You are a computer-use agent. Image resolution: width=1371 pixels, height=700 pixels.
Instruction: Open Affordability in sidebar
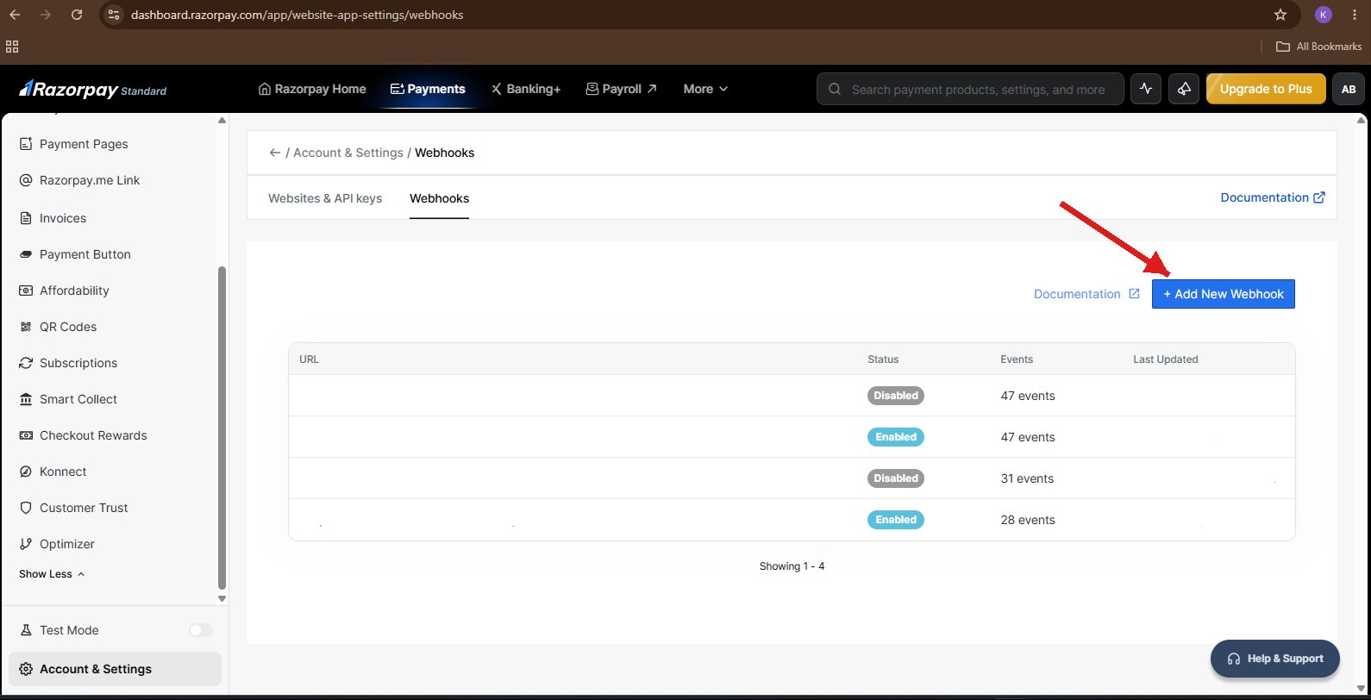tap(64, 291)
